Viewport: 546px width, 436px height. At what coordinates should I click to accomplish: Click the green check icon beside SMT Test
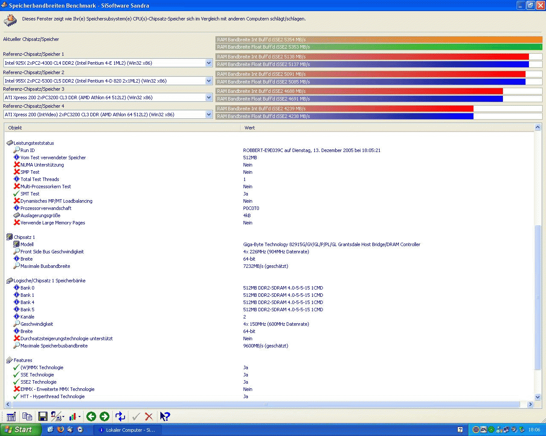(17, 194)
